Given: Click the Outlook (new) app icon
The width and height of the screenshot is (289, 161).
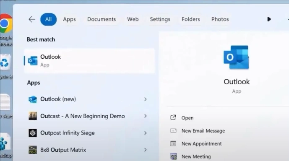Looking at the screenshot, I should pos(33,99).
